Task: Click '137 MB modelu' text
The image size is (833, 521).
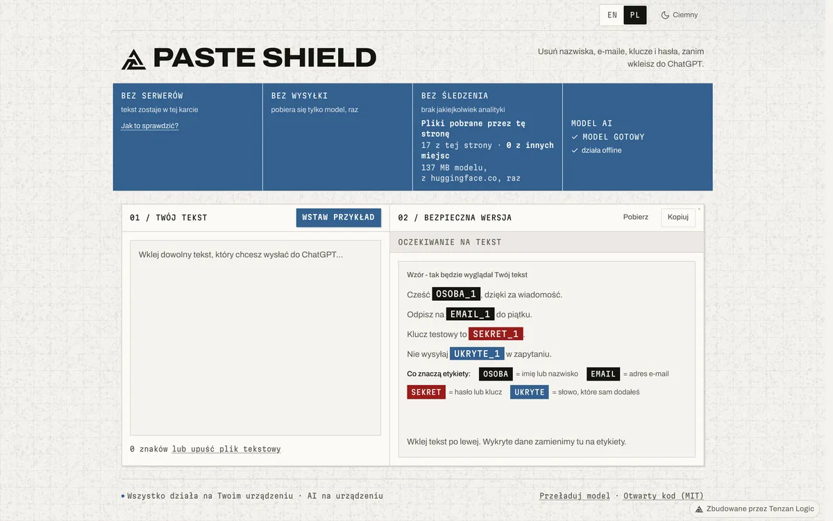Action: tap(453, 167)
